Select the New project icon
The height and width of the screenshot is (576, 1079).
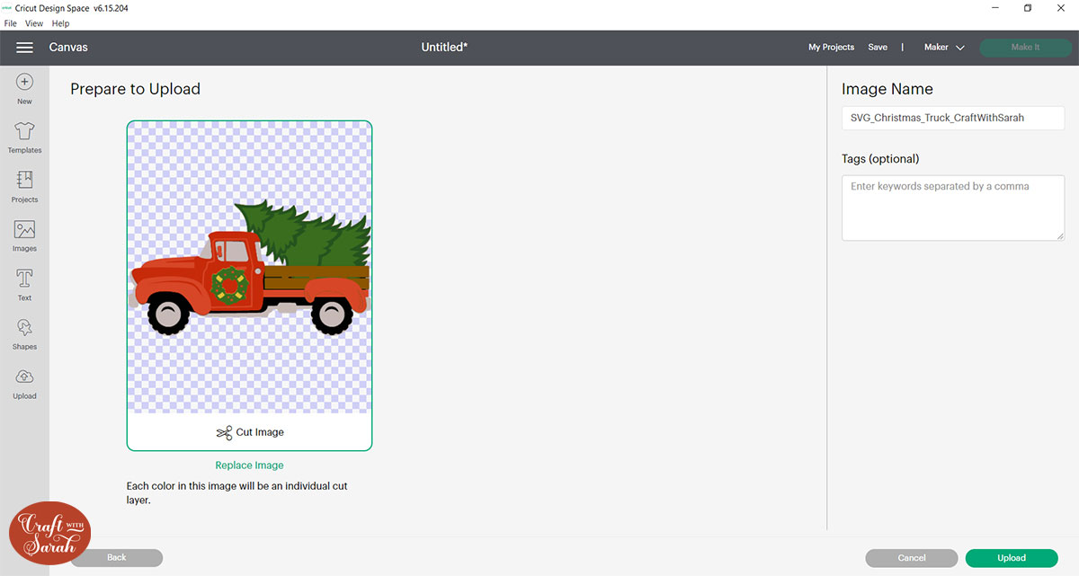(x=23, y=88)
